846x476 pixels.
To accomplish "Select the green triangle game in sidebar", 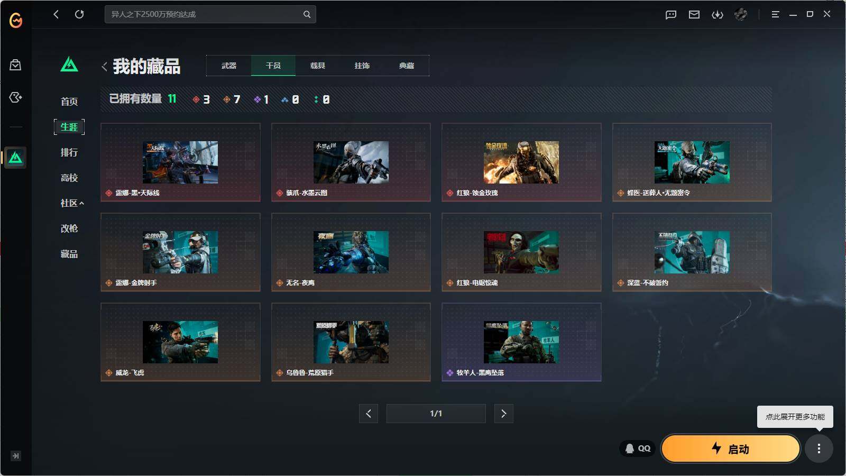I will click(15, 158).
